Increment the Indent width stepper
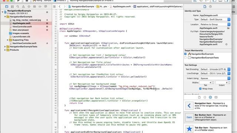The width and height of the screenshot is (237, 133). tap(229, 82)
